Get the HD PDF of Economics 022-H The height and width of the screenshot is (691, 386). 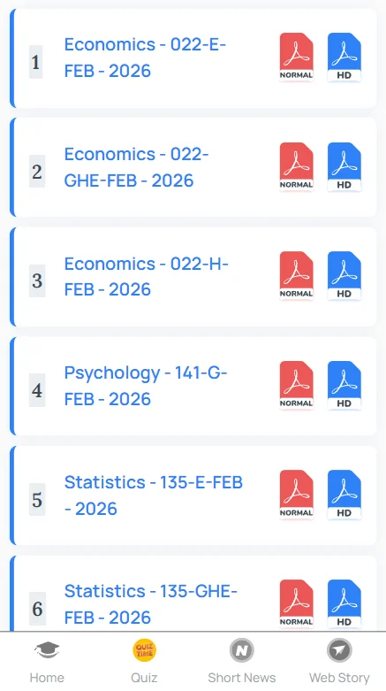(x=344, y=276)
